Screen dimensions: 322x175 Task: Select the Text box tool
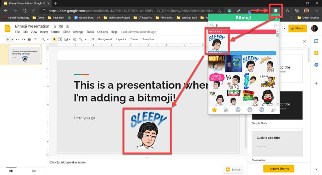[x=60, y=39]
